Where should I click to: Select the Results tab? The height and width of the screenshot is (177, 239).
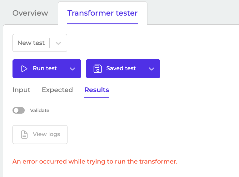click(x=97, y=90)
